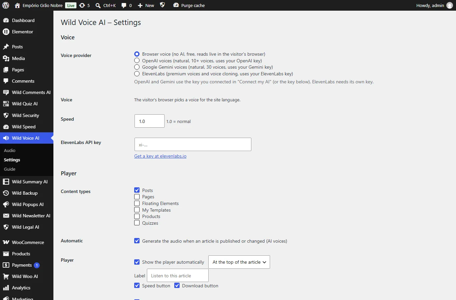The height and width of the screenshot is (300, 456).
Task: Select the ElevenLabs provider radio button
Action: 137,74
